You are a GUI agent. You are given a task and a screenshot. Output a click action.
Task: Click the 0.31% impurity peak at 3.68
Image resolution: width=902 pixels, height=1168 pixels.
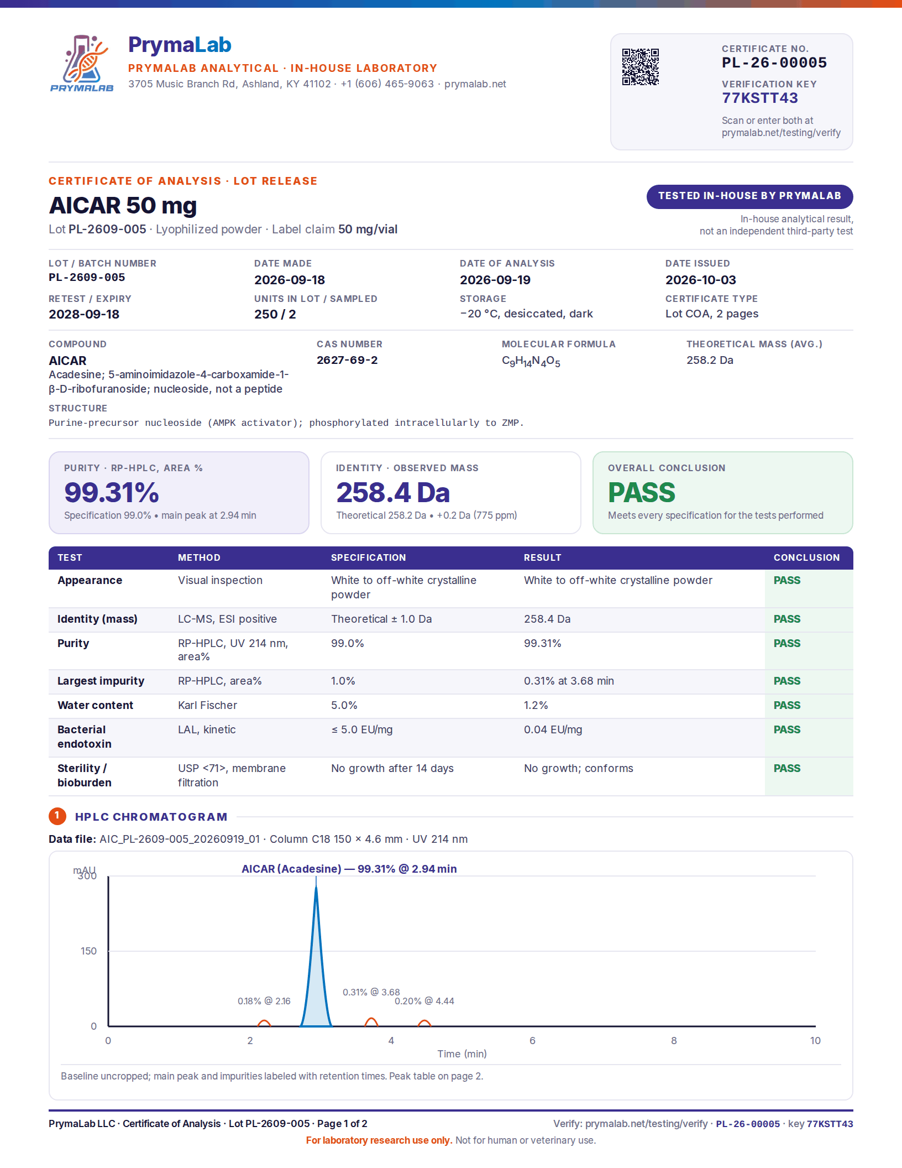pos(371,1022)
